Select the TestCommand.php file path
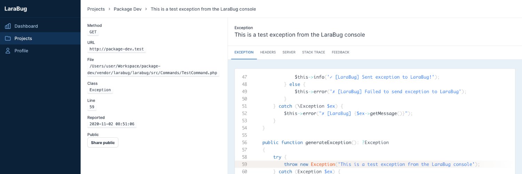This screenshot has width=522, height=174. 153,70
